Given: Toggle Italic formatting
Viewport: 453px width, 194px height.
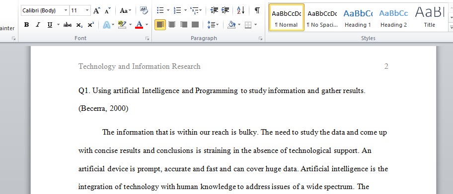Looking at the screenshot, I should [x=38, y=25].
